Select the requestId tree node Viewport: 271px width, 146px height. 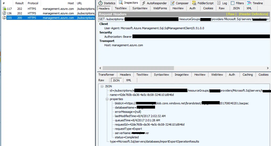pos(149,124)
